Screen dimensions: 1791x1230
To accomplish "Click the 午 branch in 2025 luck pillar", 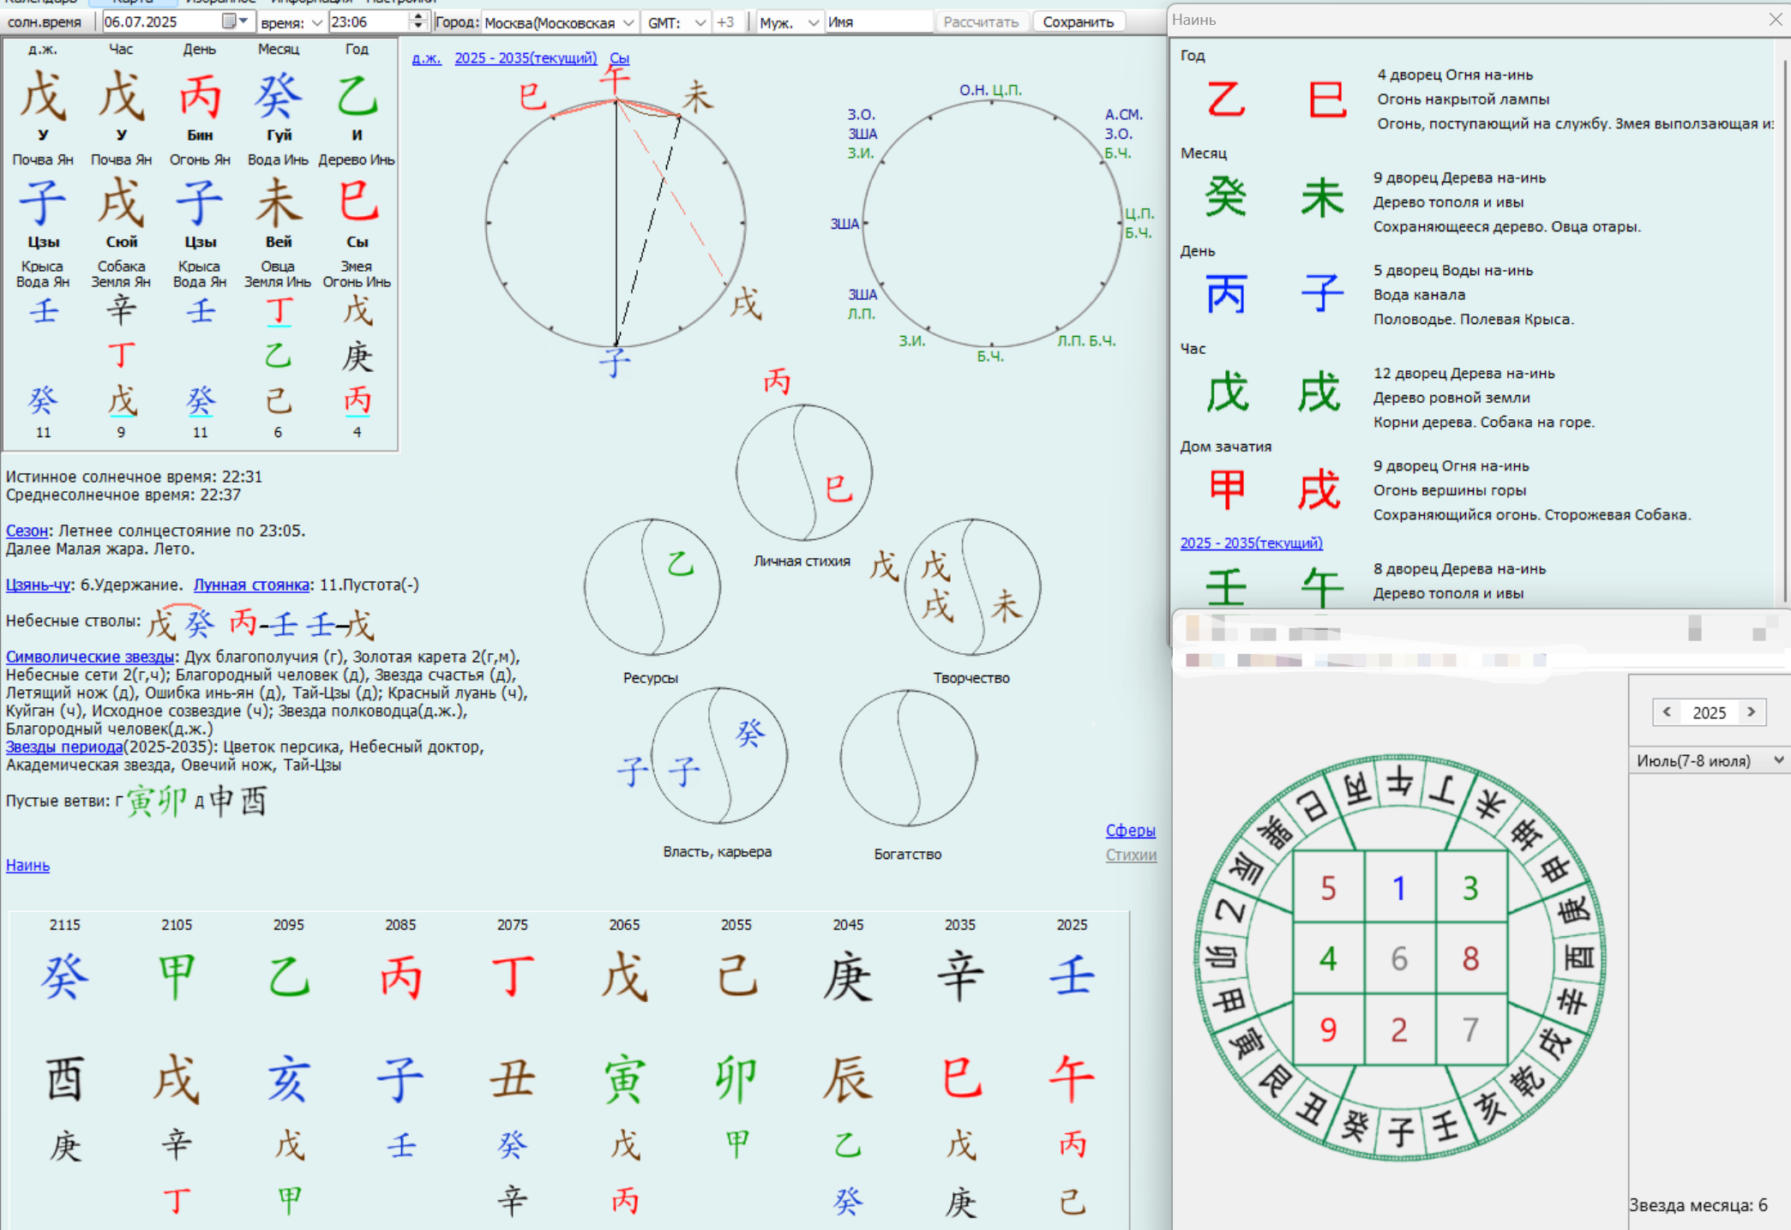I will point(1071,1078).
